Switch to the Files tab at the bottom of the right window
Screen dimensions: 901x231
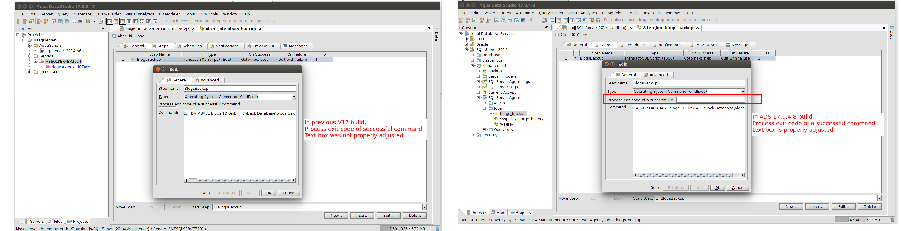[498, 213]
